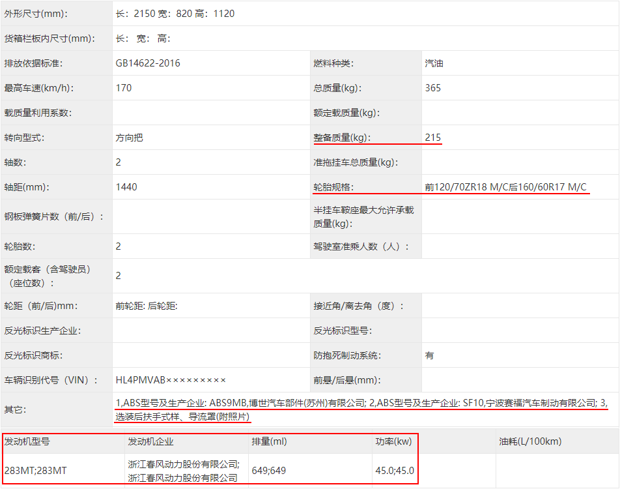Viewport: 620px width, 489px height.
Task: Click the 燃料种类 label
Action: click(333, 63)
